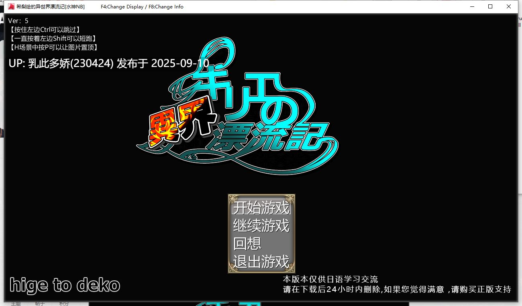Click the hint about left Shift sprinting

pyautogui.click(x=53, y=39)
